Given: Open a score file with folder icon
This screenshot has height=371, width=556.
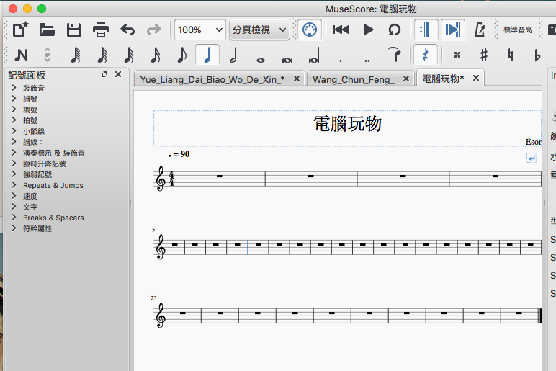Looking at the screenshot, I should 48,30.
